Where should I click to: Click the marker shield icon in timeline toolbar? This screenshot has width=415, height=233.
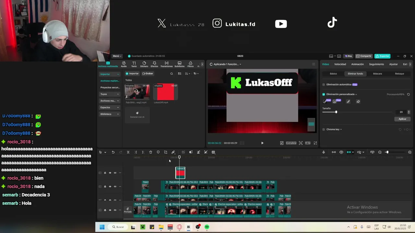[x=158, y=152]
